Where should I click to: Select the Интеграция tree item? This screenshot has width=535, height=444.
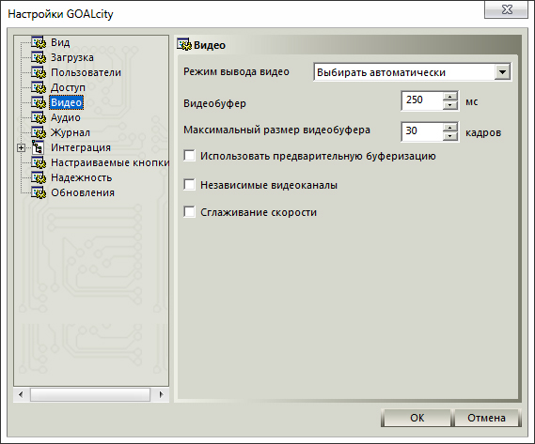coord(81,147)
